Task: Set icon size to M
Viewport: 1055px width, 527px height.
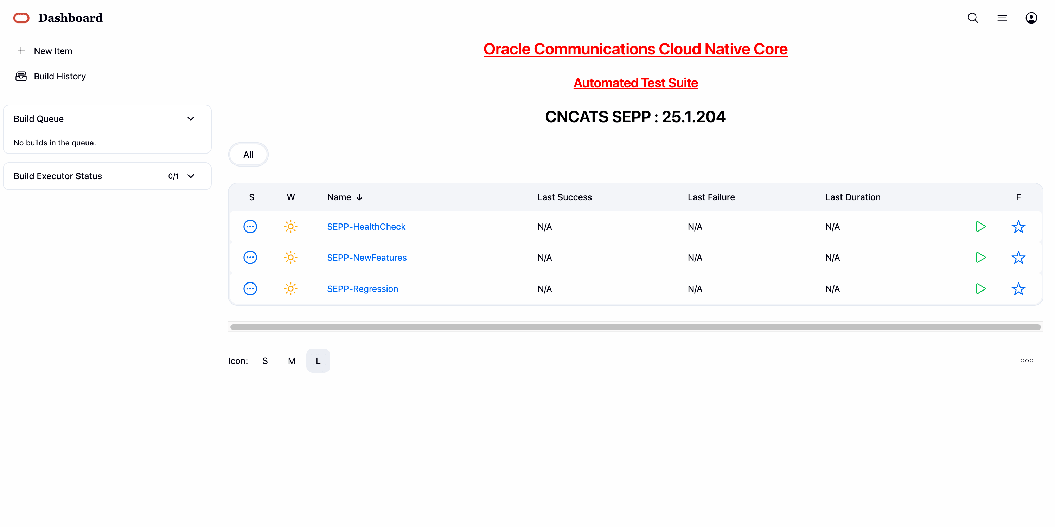Action: click(x=292, y=361)
